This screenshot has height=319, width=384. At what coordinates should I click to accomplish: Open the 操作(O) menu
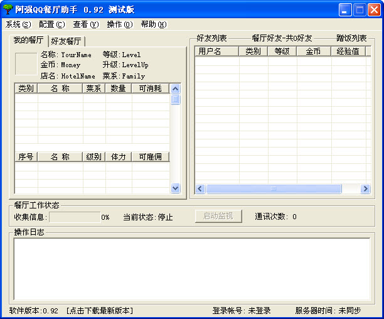pyautogui.click(x=119, y=24)
